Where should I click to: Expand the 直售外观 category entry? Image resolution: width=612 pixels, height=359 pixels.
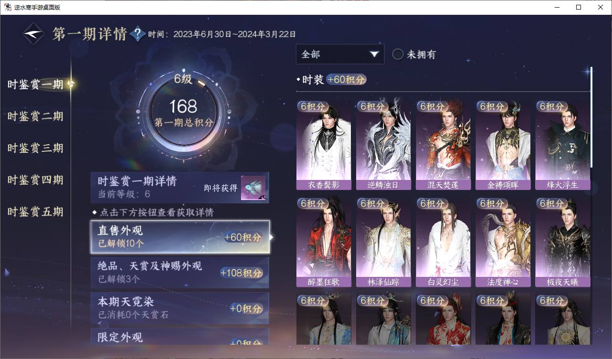pos(180,237)
